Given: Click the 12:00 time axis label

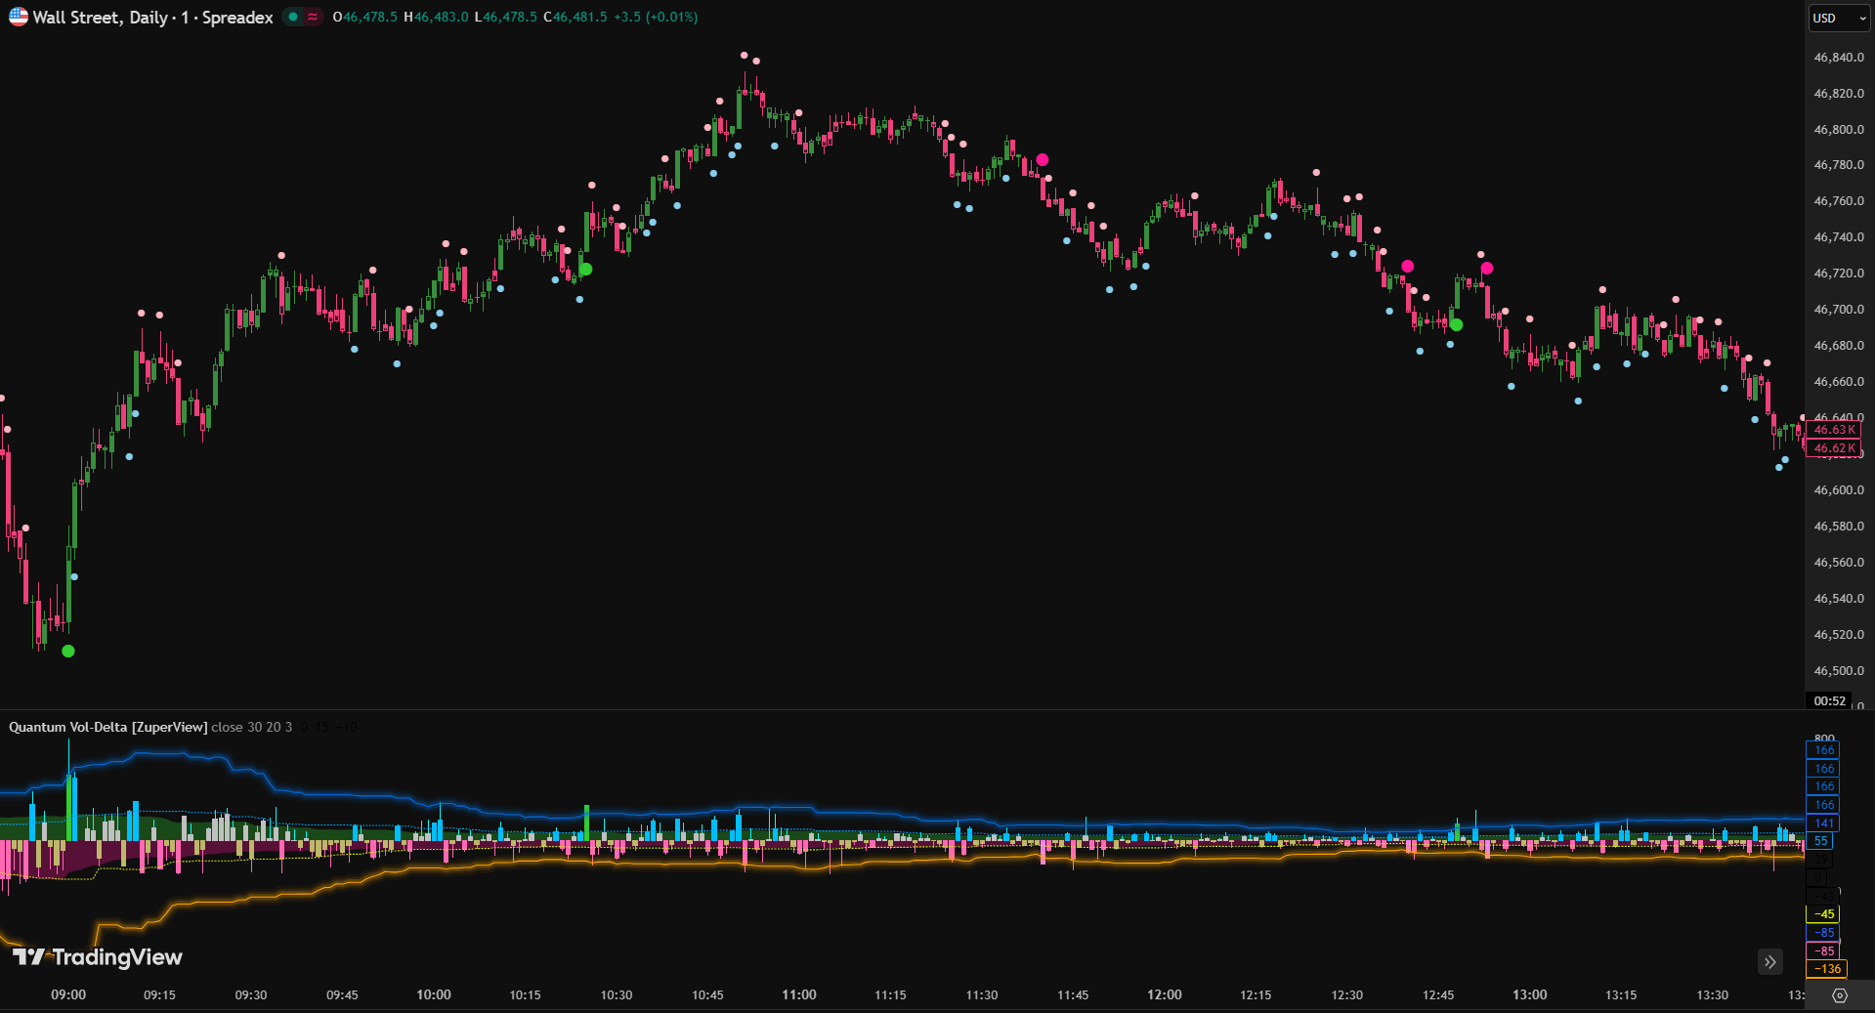Looking at the screenshot, I should [1164, 994].
